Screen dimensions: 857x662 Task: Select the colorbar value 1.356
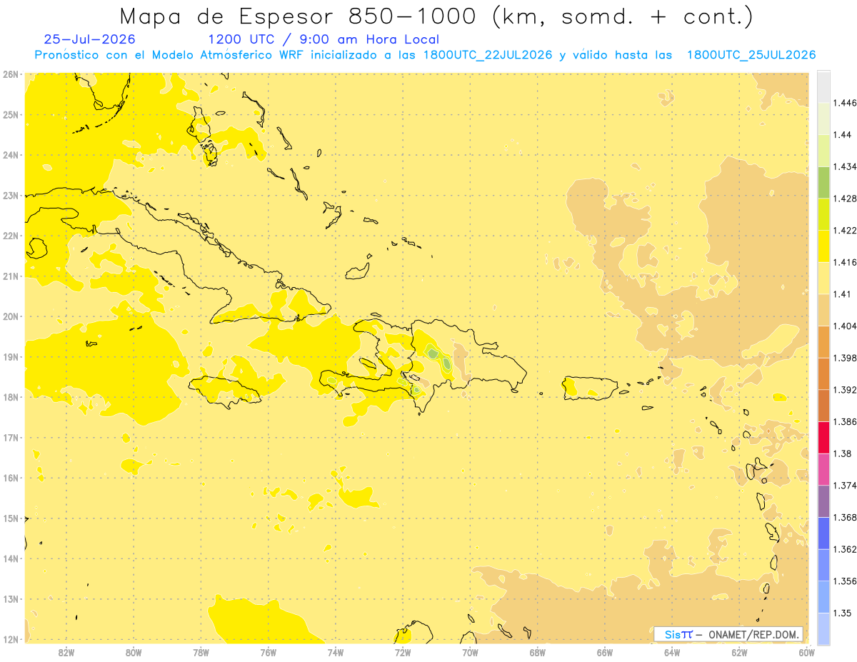pos(845,581)
